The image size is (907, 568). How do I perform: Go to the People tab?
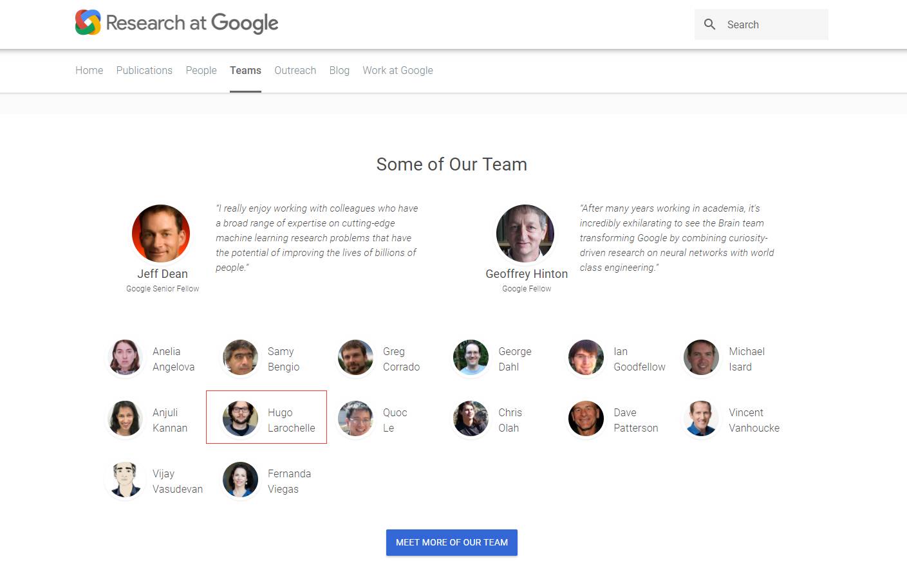(x=201, y=70)
